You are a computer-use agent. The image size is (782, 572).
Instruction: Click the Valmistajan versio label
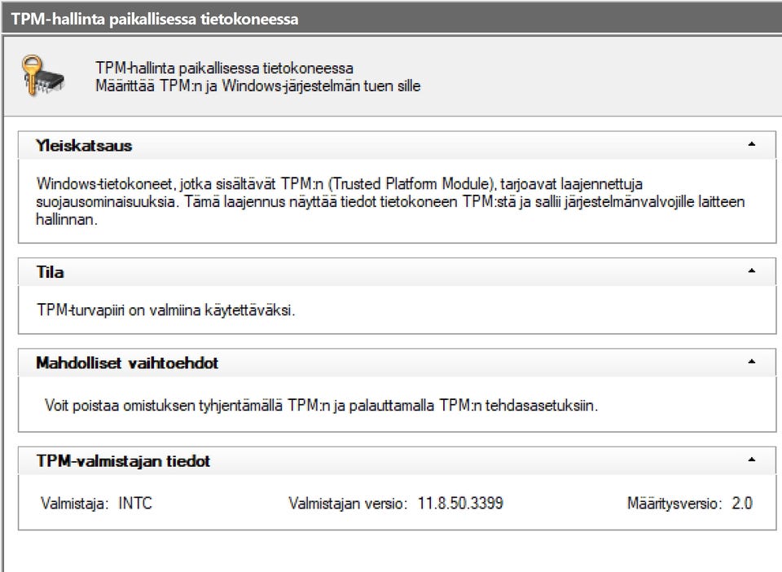click(x=348, y=504)
